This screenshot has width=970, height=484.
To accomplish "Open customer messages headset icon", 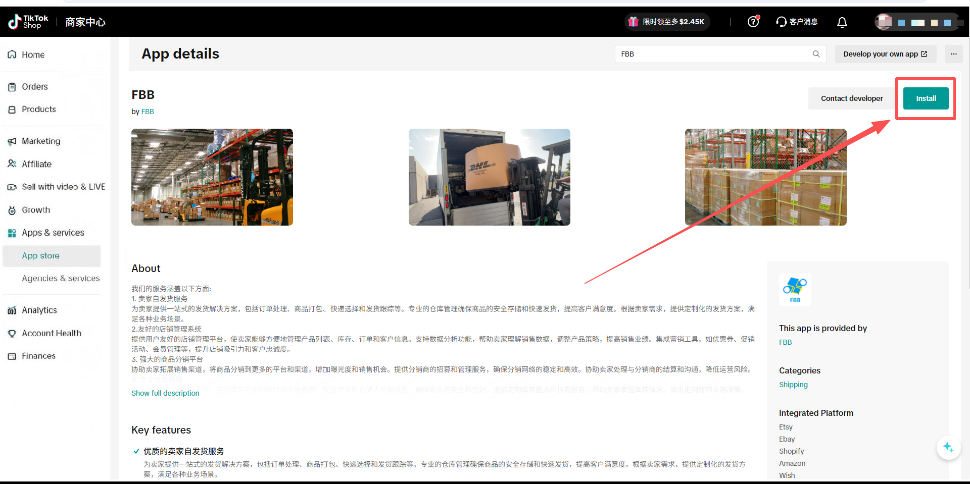I will click(x=782, y=22).
